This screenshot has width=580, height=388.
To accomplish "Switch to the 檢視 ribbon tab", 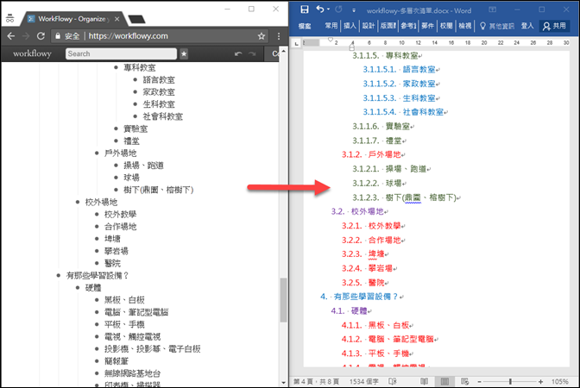I will point(465,26).
